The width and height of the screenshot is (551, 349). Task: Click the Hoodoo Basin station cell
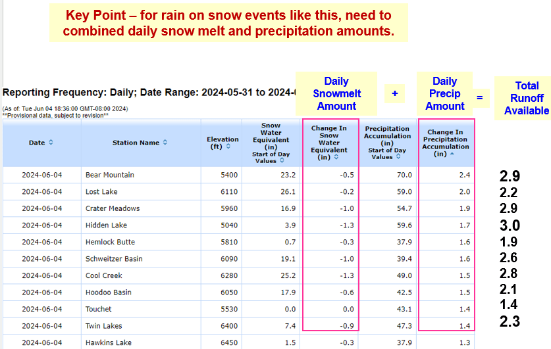(x=108, y=292)
